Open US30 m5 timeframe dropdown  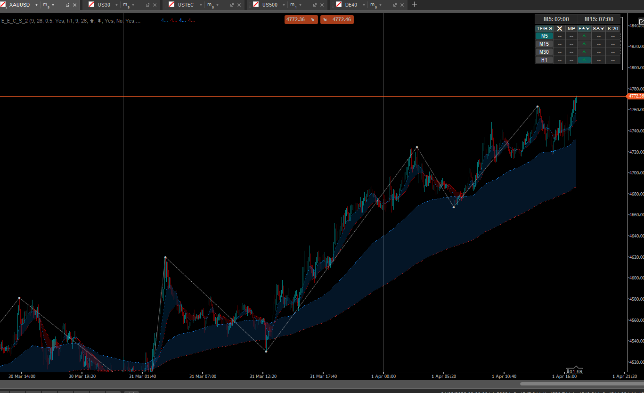[x=133, y=5]
